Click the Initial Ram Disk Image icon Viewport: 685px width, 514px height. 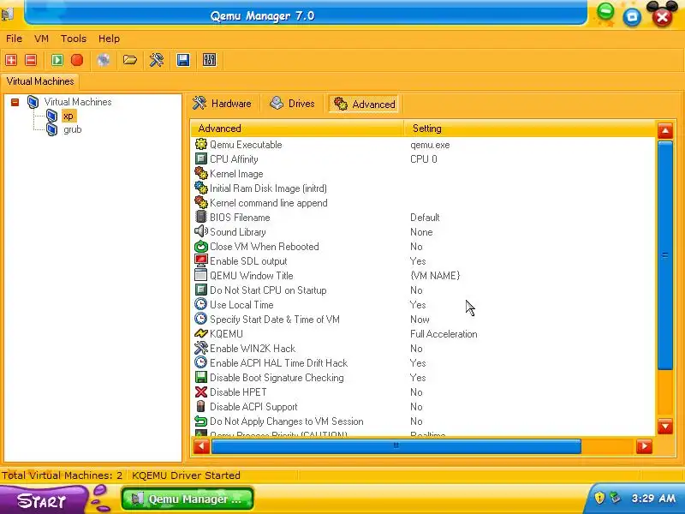pyautogui.click(x=201, y=188)
